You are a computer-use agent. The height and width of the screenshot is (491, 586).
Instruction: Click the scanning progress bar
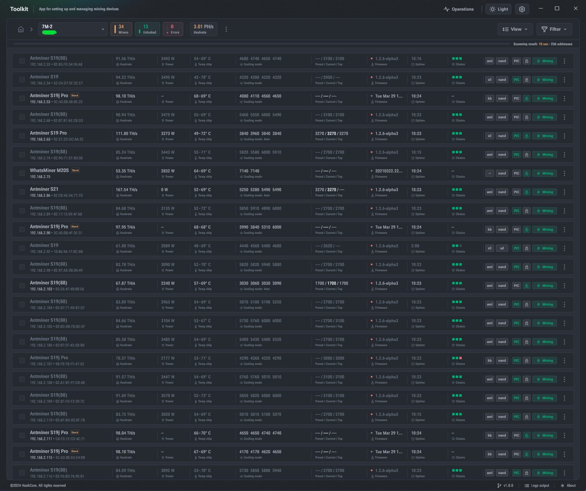(x=261, y=44)
